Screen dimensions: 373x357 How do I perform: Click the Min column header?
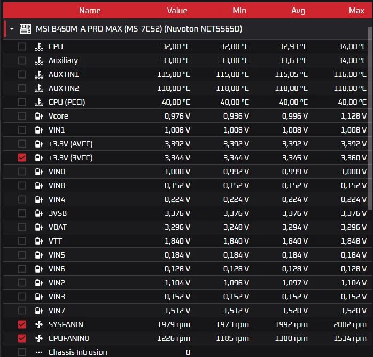(239, 11)
